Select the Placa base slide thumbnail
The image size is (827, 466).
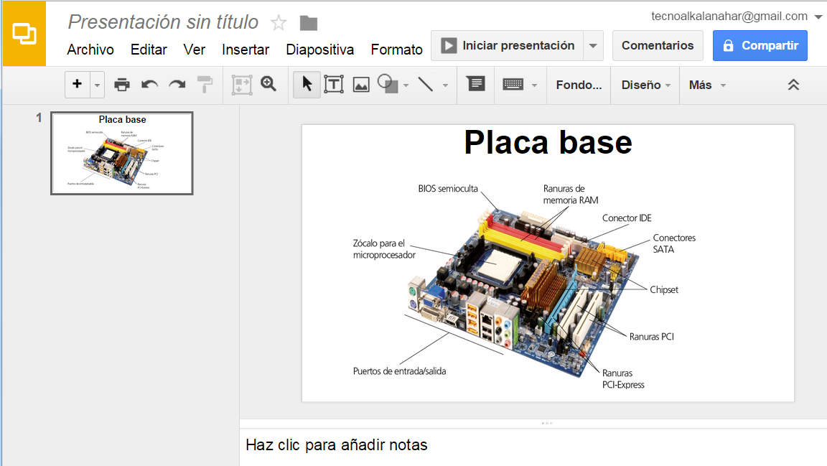pos(121,153)
